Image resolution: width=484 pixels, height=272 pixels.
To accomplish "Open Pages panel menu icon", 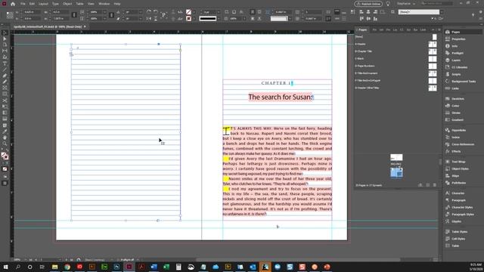I will pos(439,30).
